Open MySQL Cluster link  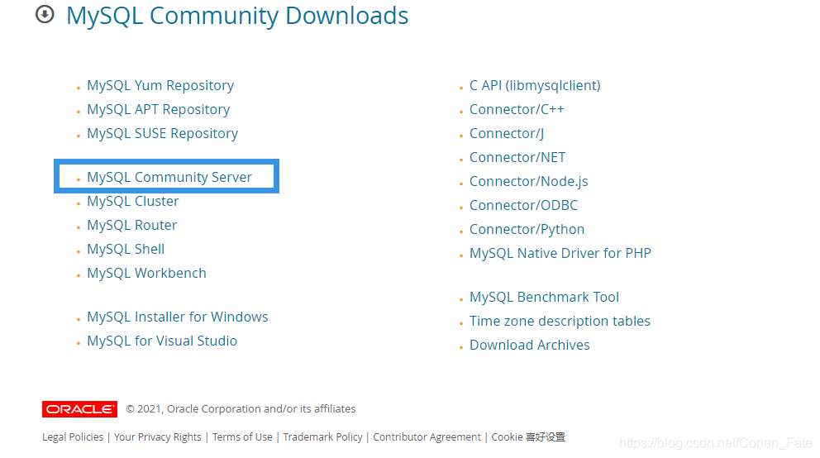click(133, 201)
